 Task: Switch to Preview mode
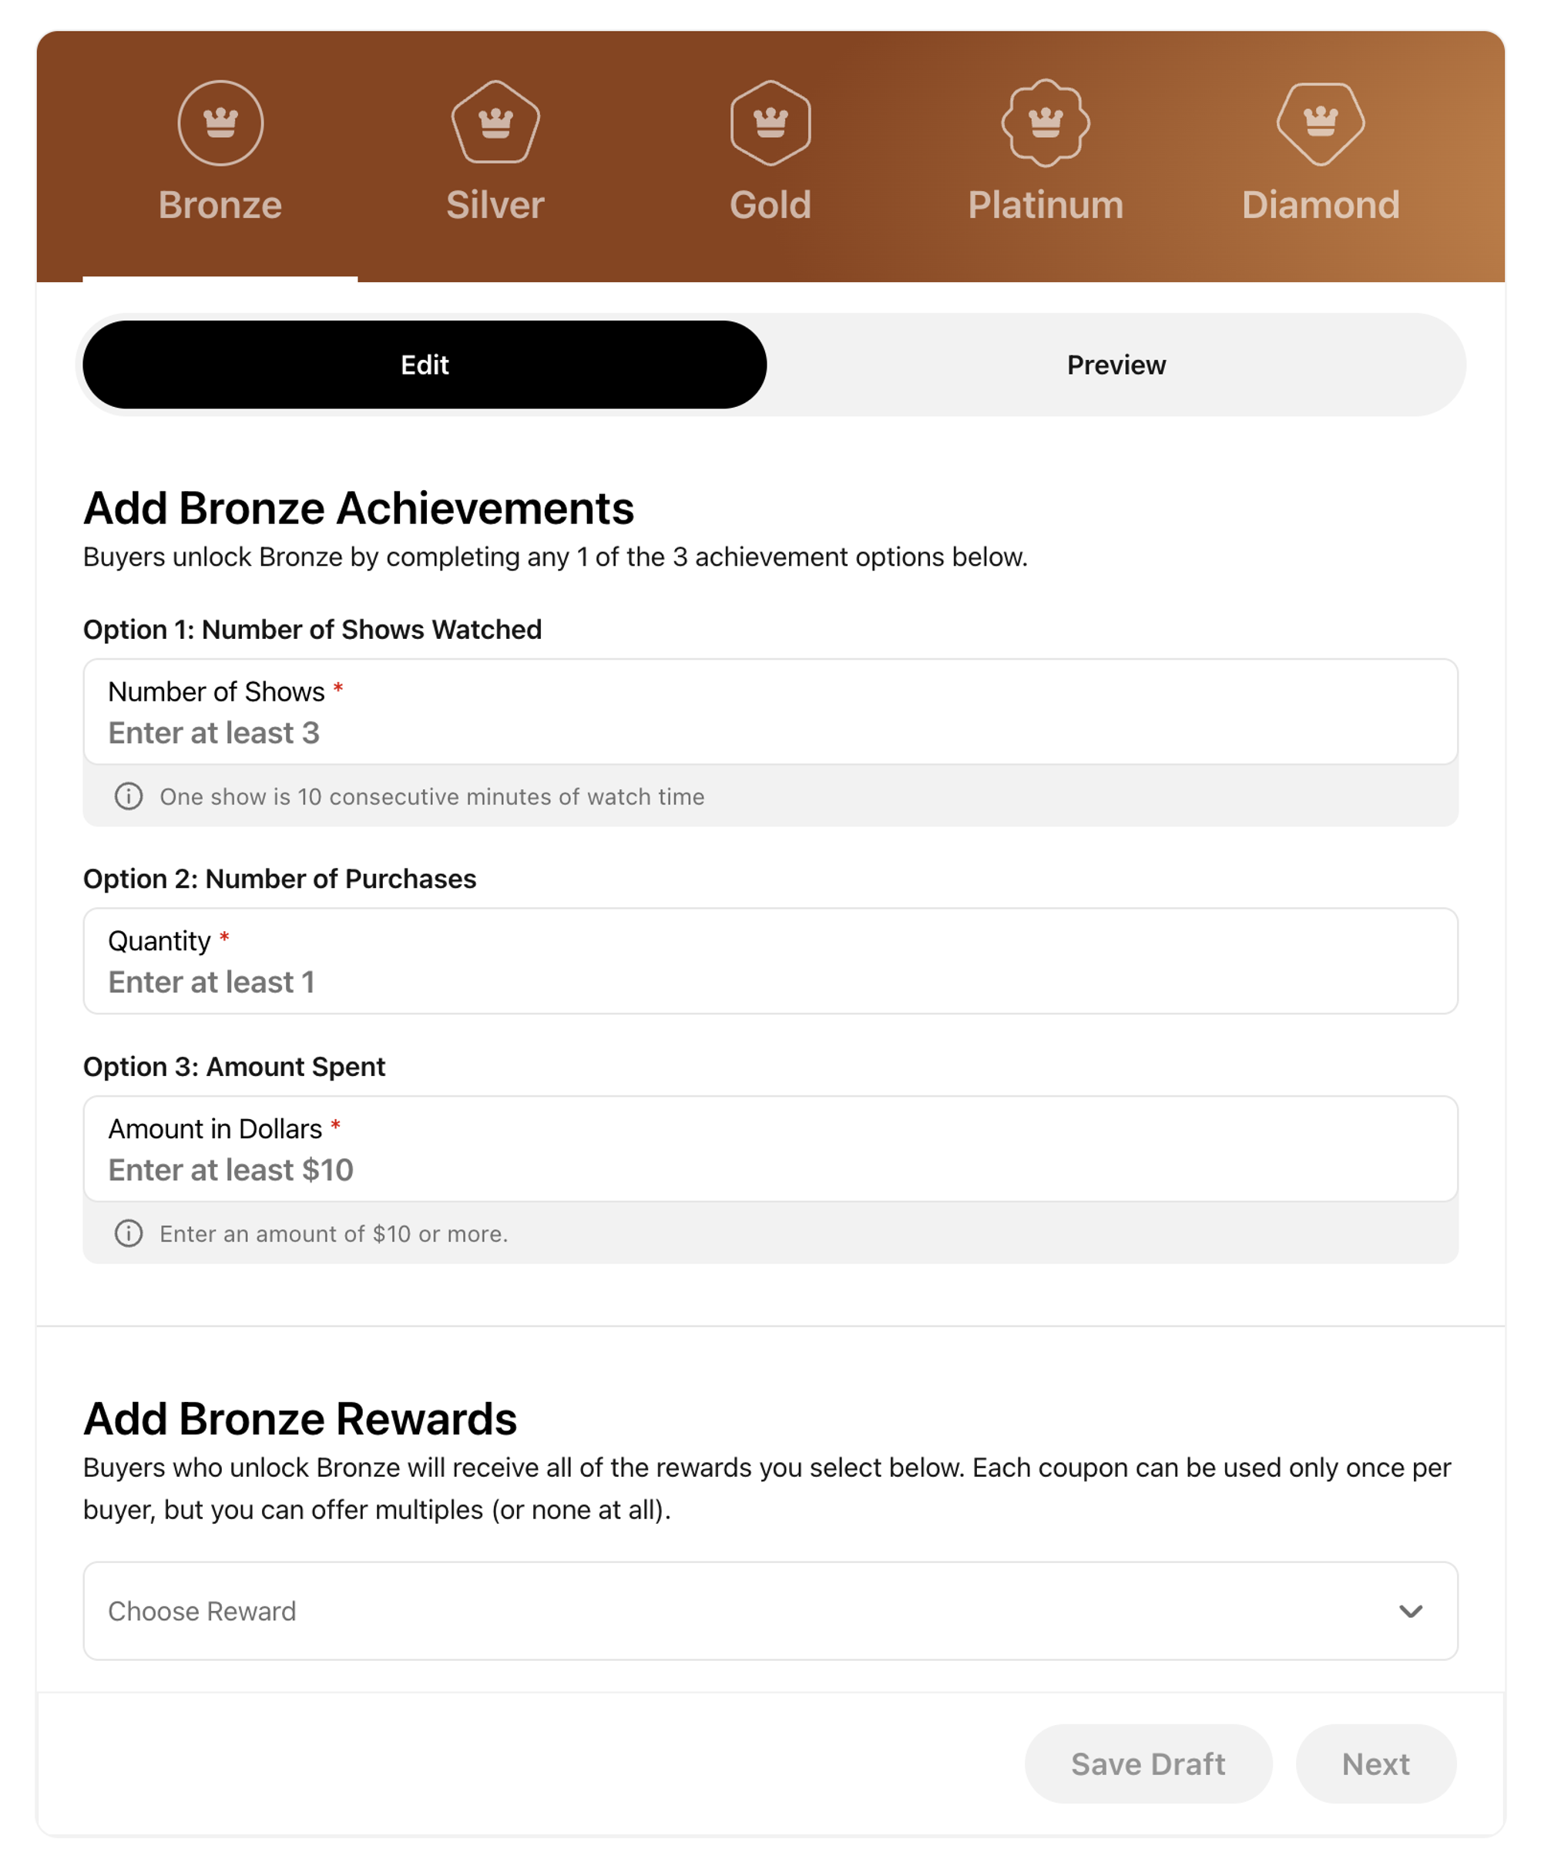click(1116, 365)
